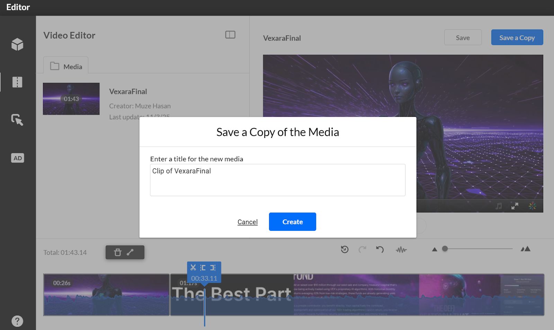Image resolution: width=554 pixels, height=330 pixels.
Task: Click the 'Total: 01:43.14' duration text
Action: (x=65, y=252)
